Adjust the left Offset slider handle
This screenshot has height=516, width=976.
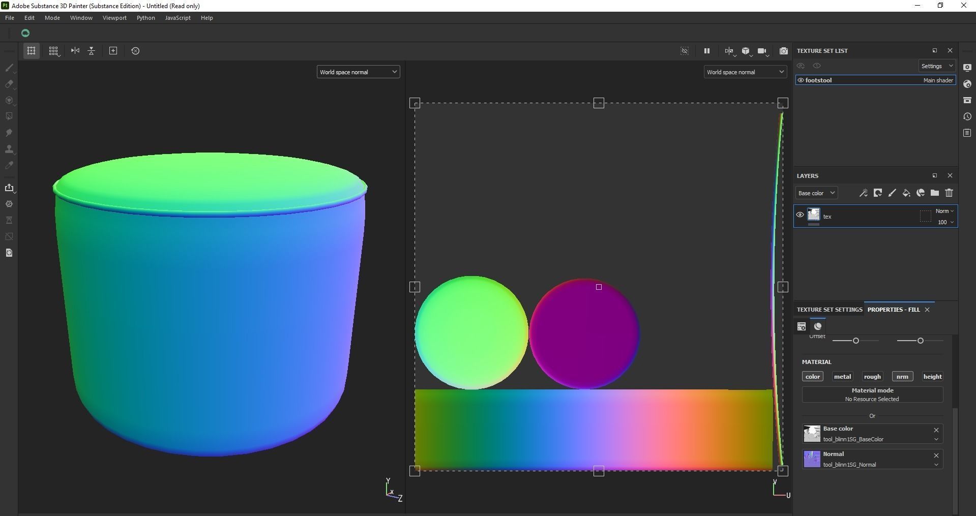(856, 341)
